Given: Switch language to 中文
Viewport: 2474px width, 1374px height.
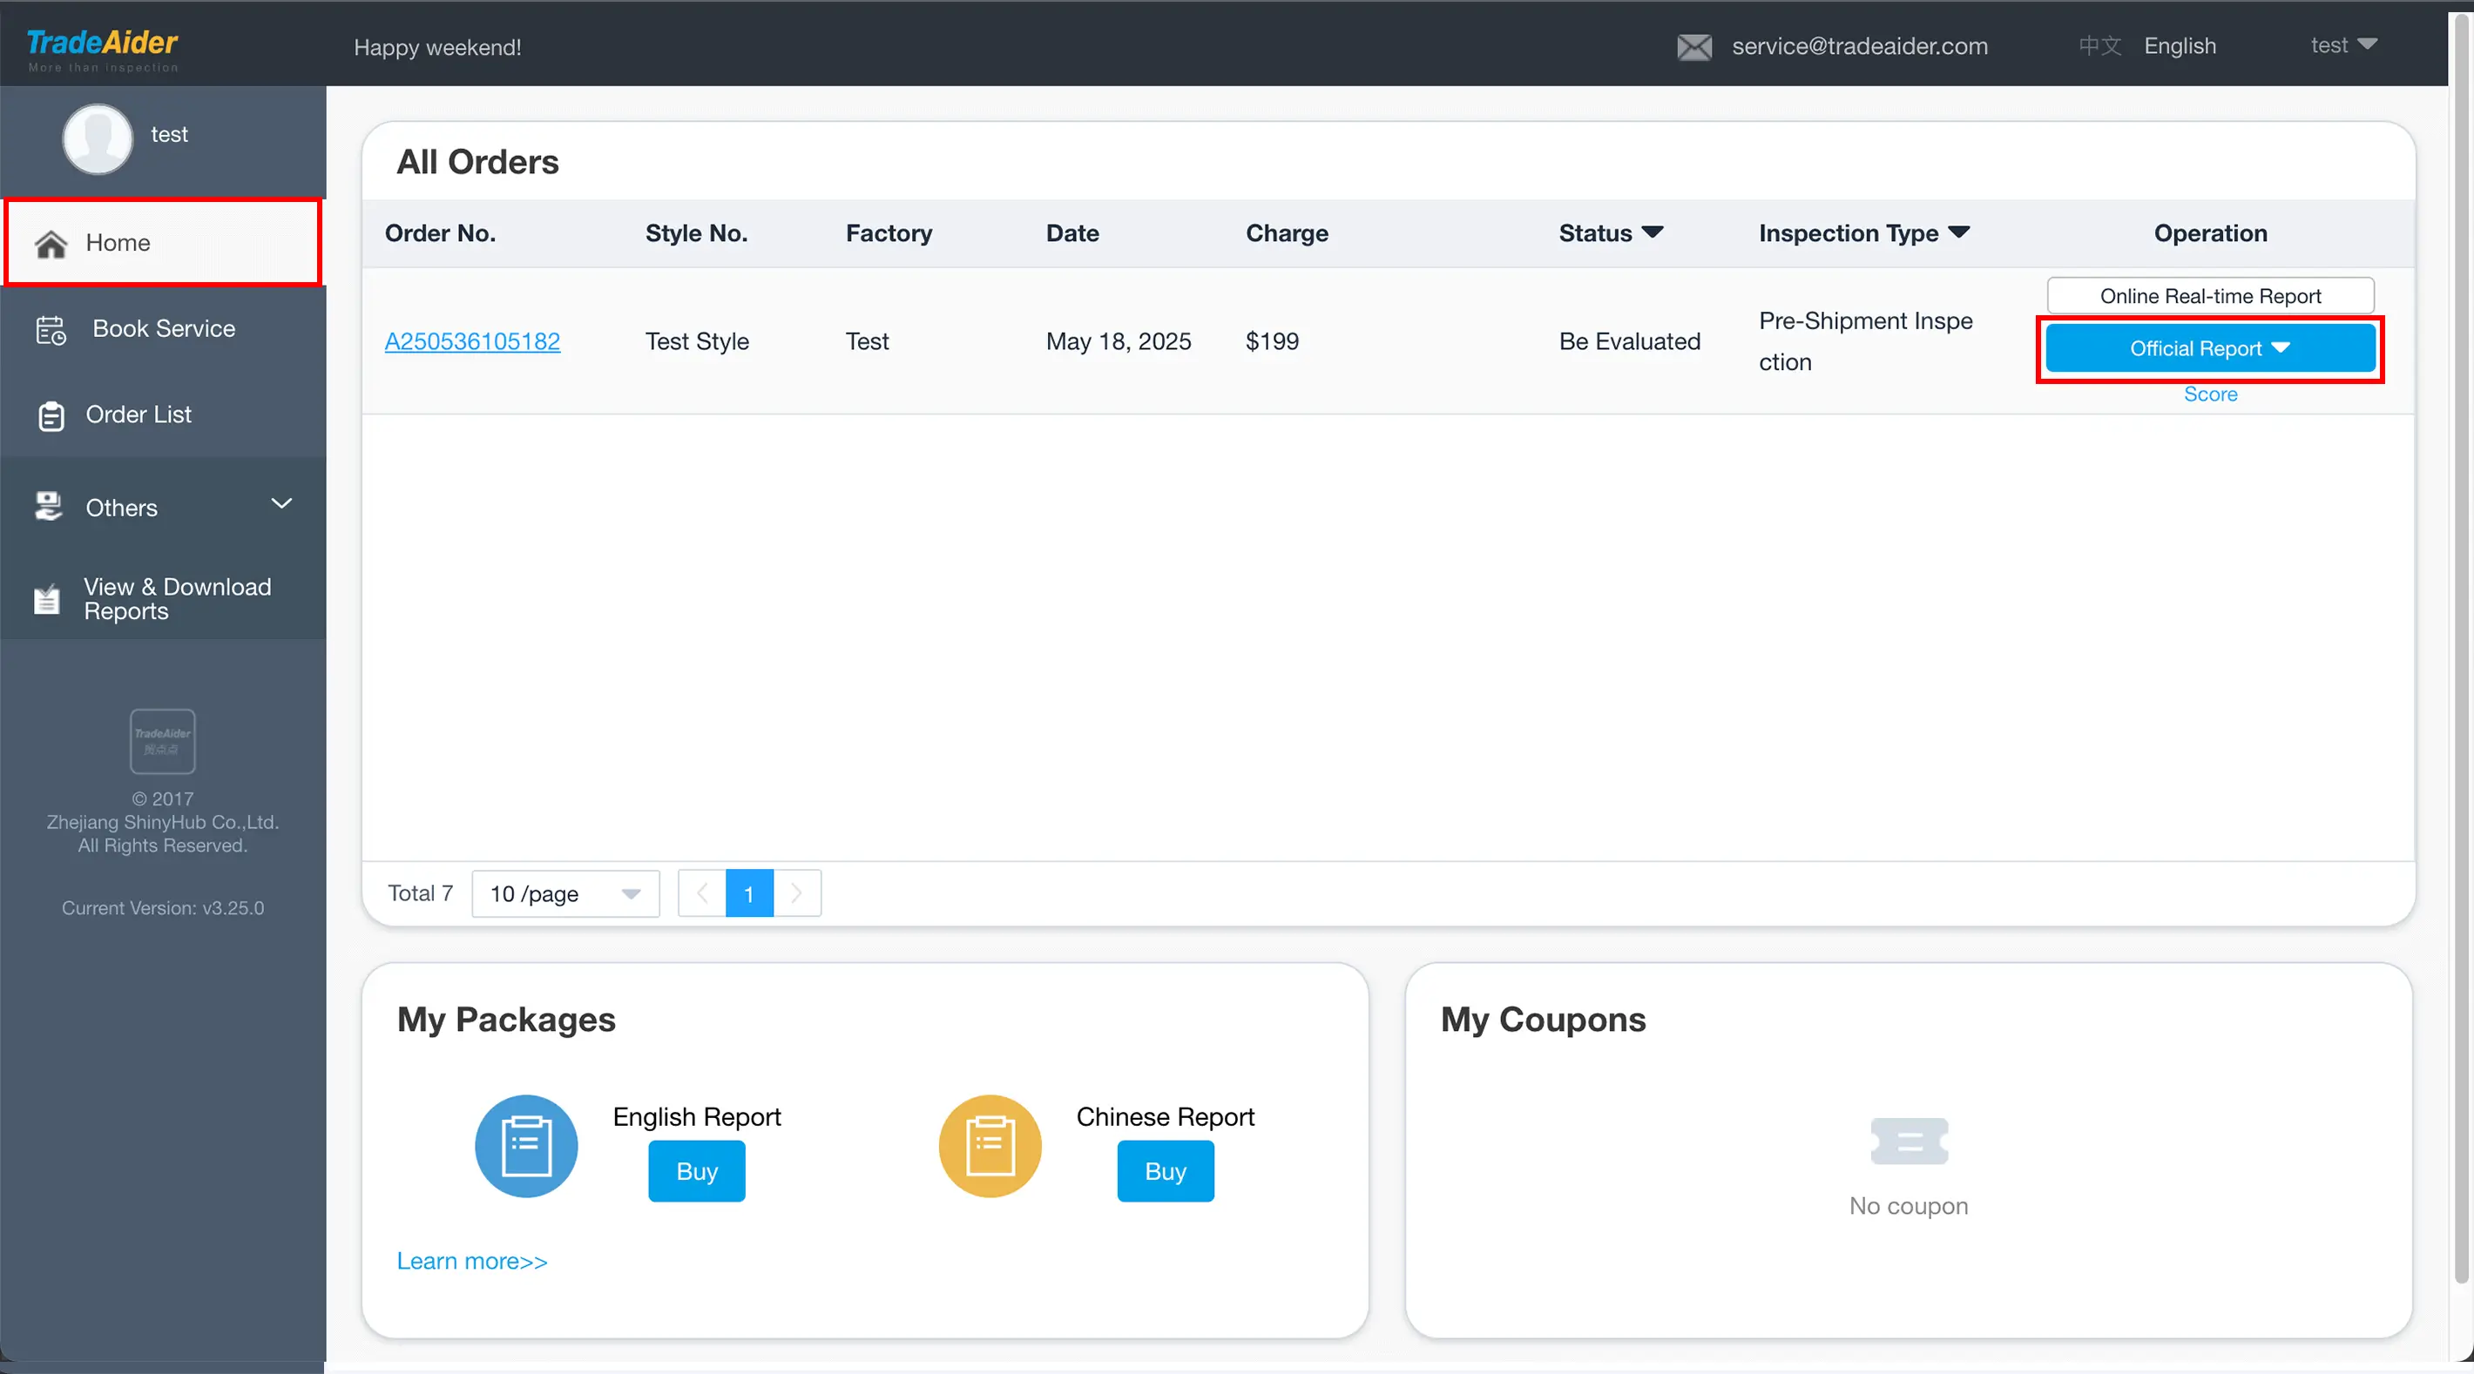Looking at the screenshot, I should pos(2099,46).
